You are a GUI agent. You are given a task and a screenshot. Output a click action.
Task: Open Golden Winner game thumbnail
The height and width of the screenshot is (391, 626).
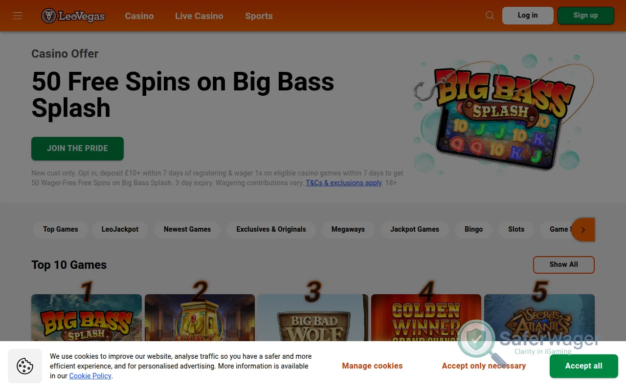(x=426, y=318)
